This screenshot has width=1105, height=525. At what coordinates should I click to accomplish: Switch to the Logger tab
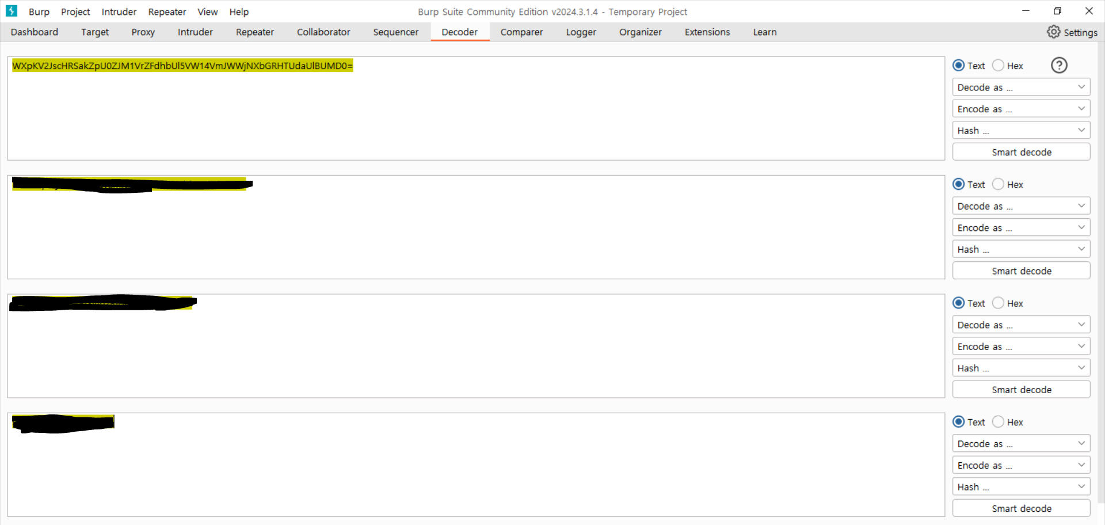[581, 32]
